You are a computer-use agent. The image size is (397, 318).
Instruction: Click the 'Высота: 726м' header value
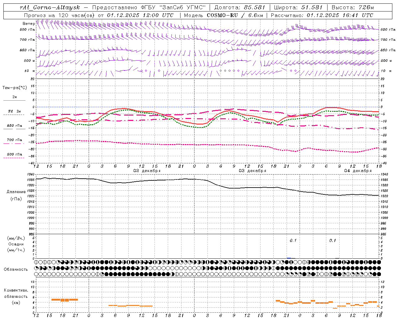point(353,7)
